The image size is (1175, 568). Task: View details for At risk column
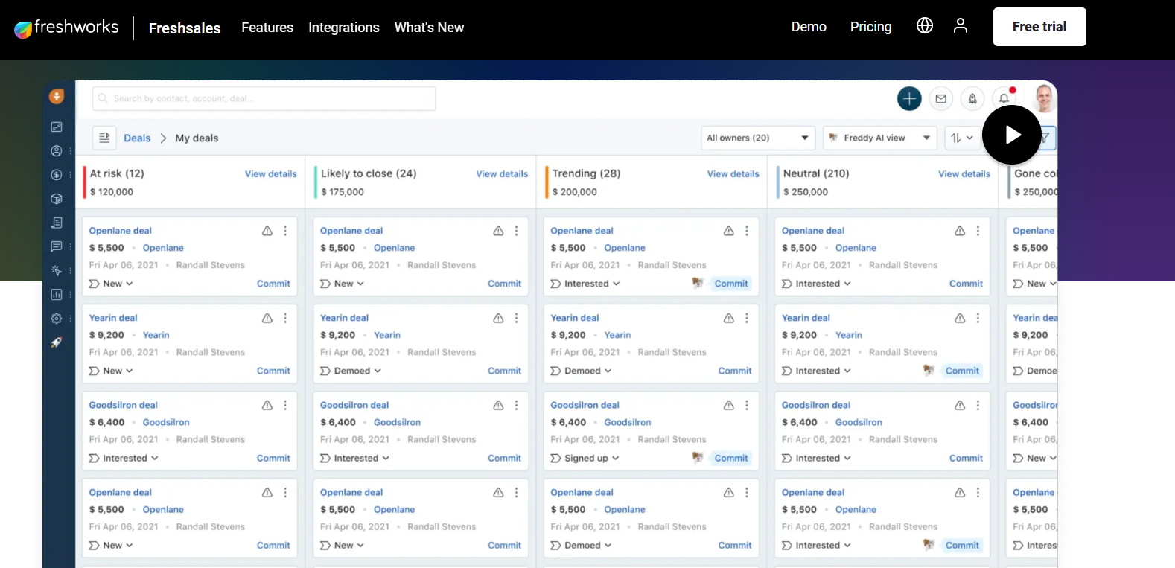point(271,174)
